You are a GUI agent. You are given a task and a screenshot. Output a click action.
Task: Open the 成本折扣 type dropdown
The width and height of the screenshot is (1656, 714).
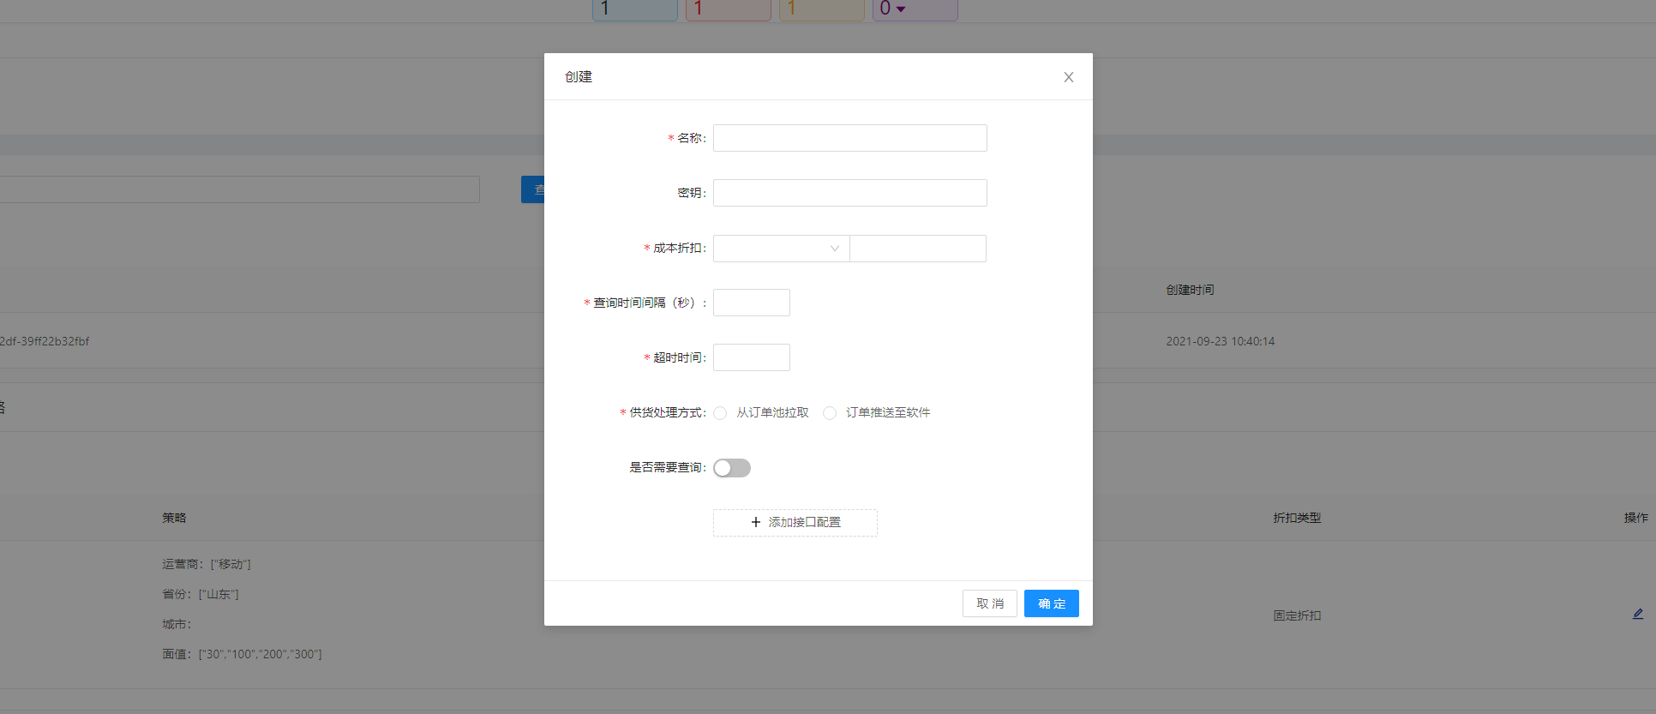click(x=782, y=249)
